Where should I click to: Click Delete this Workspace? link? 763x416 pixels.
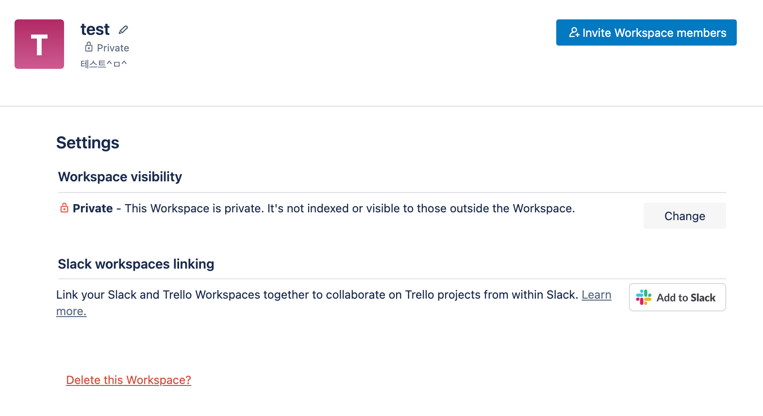coord(129,380)
